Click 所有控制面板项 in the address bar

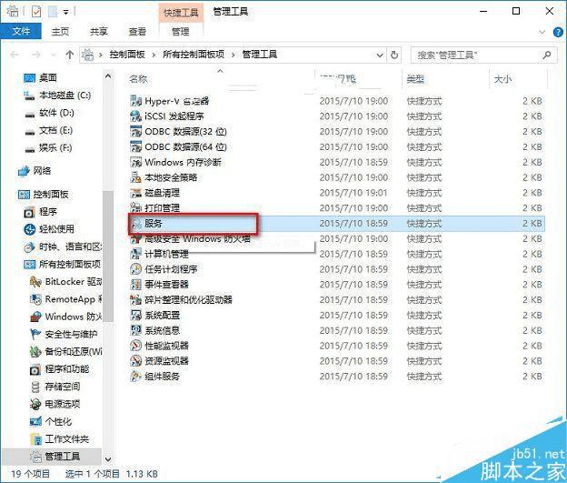coord(194,55)
